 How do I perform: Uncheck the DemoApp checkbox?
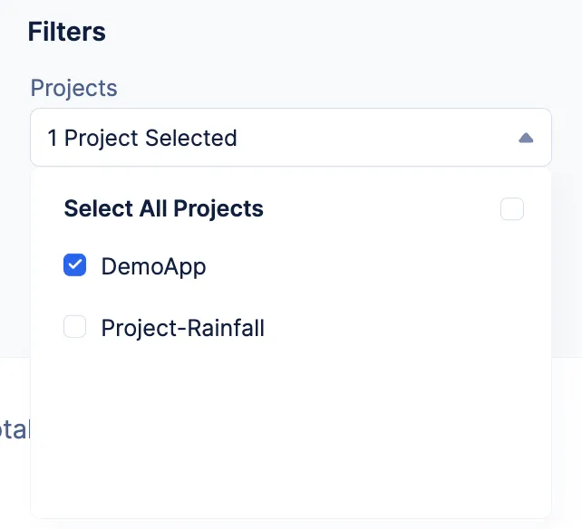click(x=74, y=264)
